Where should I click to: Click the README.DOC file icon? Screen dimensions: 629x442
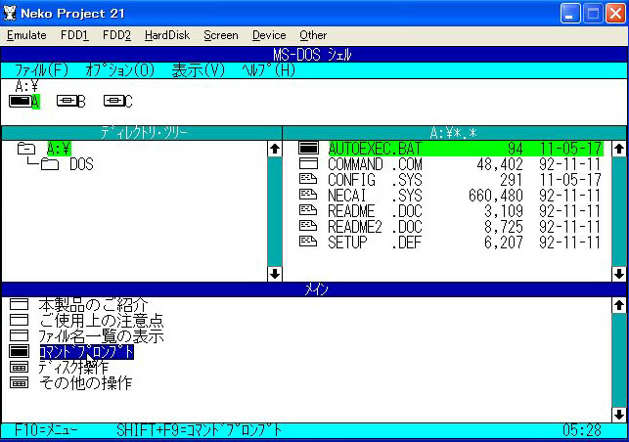coord(308,210)
